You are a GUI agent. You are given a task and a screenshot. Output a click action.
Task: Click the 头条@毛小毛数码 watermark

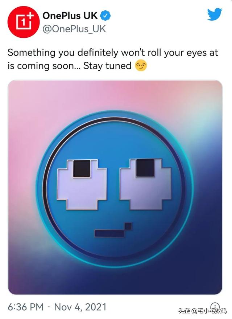(x=203, y=311)
